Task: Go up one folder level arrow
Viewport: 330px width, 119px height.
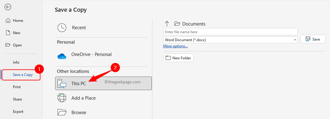Action: 167,24
